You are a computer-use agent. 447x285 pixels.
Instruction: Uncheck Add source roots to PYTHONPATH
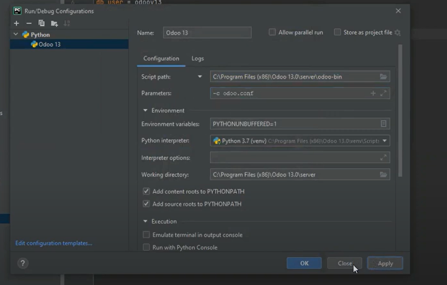[x=146, y=204]
